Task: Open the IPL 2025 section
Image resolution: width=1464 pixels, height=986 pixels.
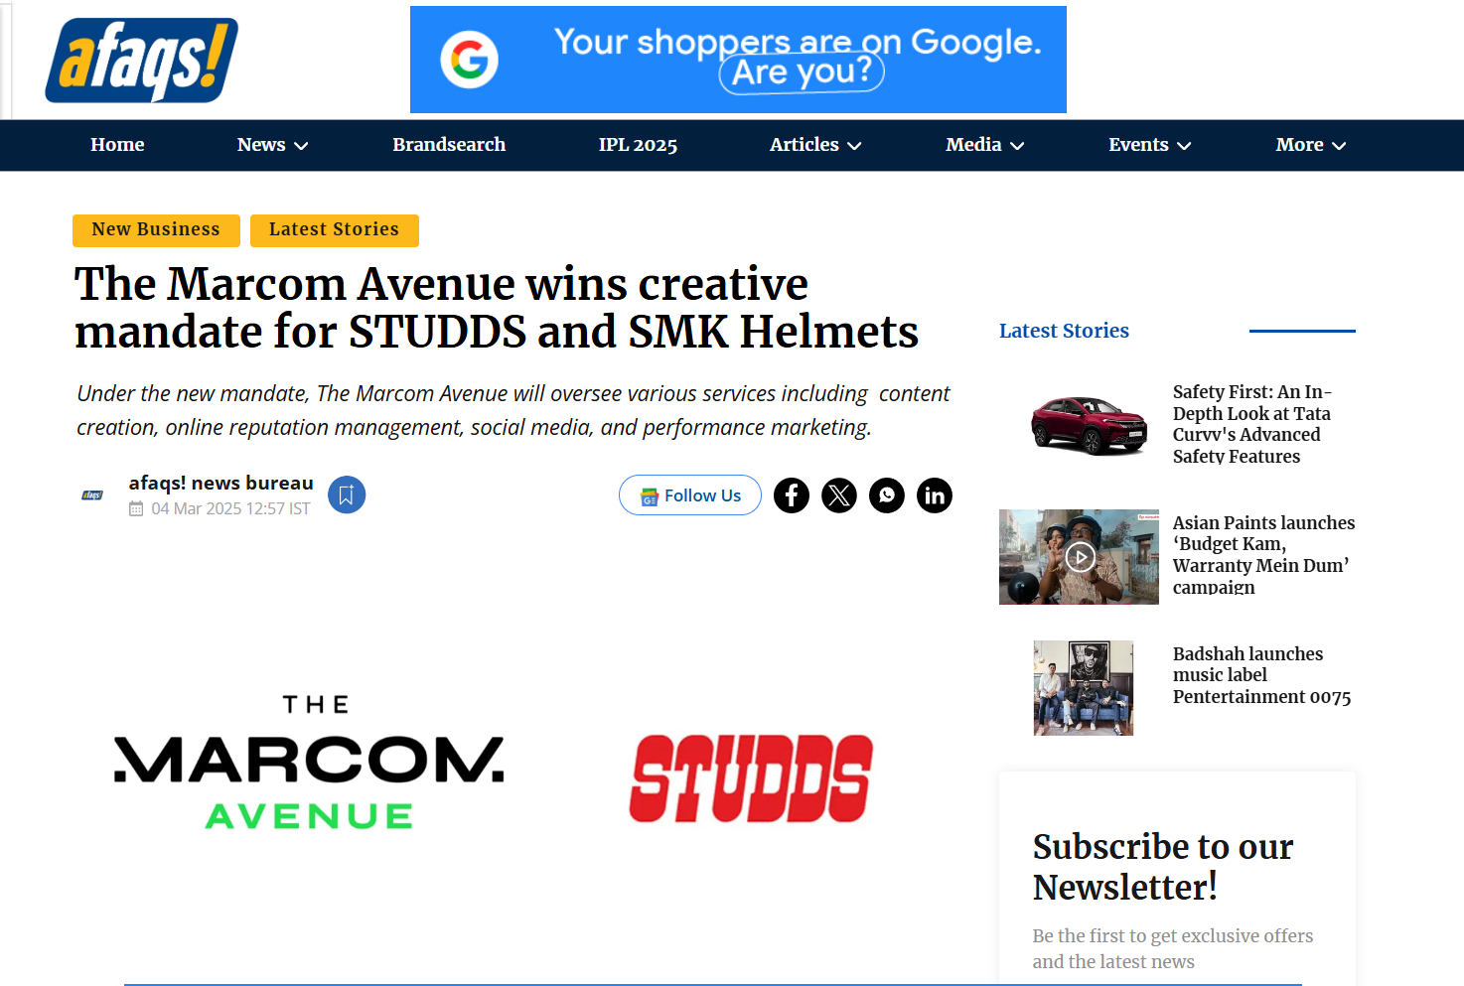Action: point(638,145)
